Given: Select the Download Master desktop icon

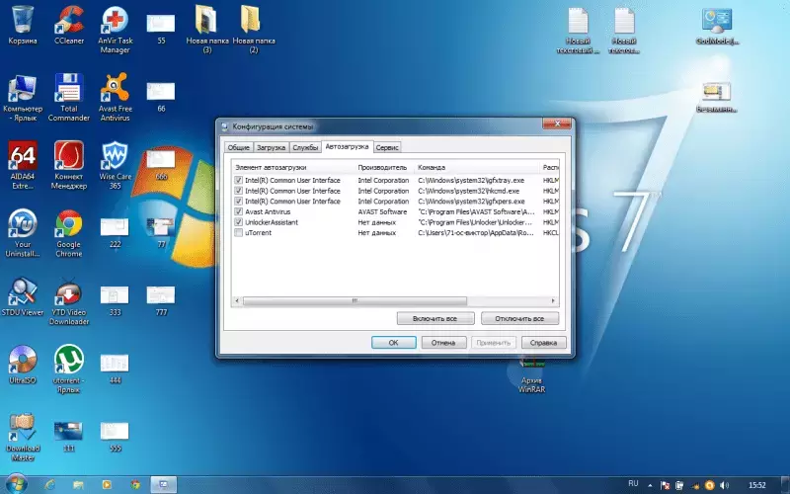Looking at the screenshot, I should pyautogui.click(x=23, y=438).
